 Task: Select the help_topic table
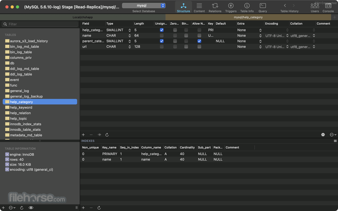tap(40, 118)
